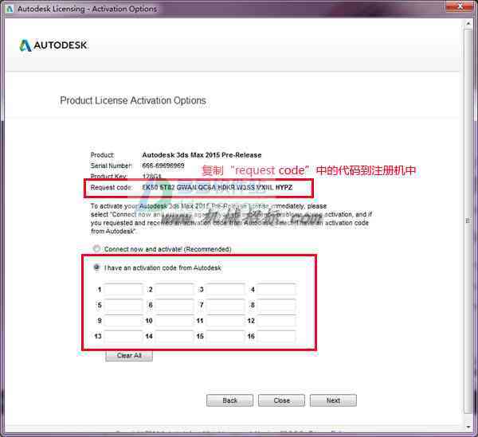This screenshot has width=478, height=437.
Task: Click activation code field 2
Action: [174, 289]
